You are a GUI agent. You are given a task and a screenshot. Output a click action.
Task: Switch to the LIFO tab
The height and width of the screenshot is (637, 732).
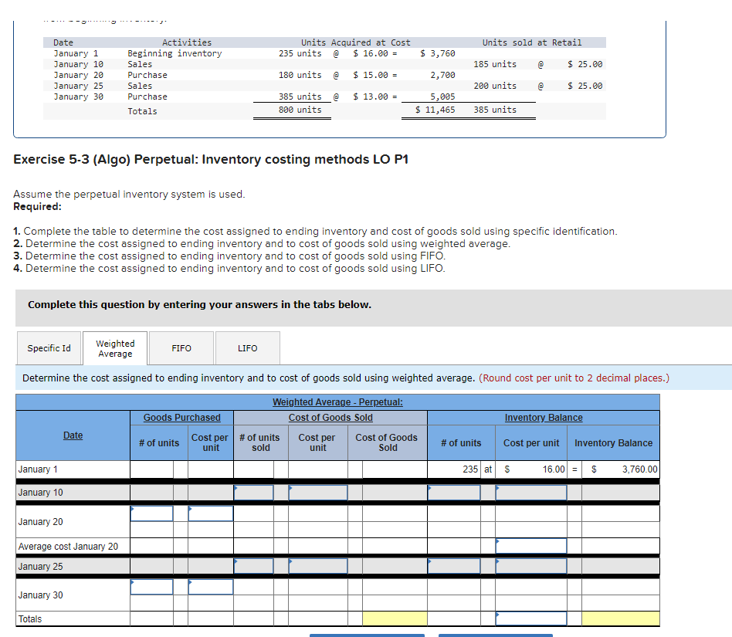247,348
